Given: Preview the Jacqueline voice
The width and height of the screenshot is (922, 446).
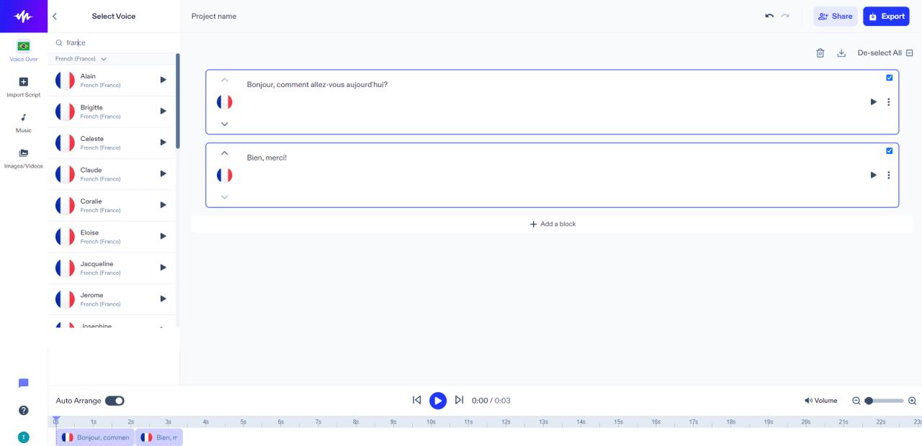Looking at the screenshot, I should (164, 268).
